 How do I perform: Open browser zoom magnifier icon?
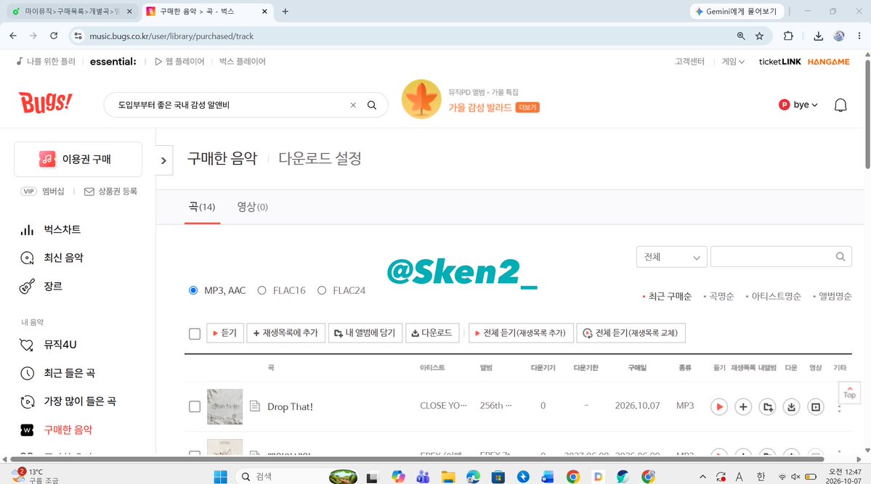point(741,36)
